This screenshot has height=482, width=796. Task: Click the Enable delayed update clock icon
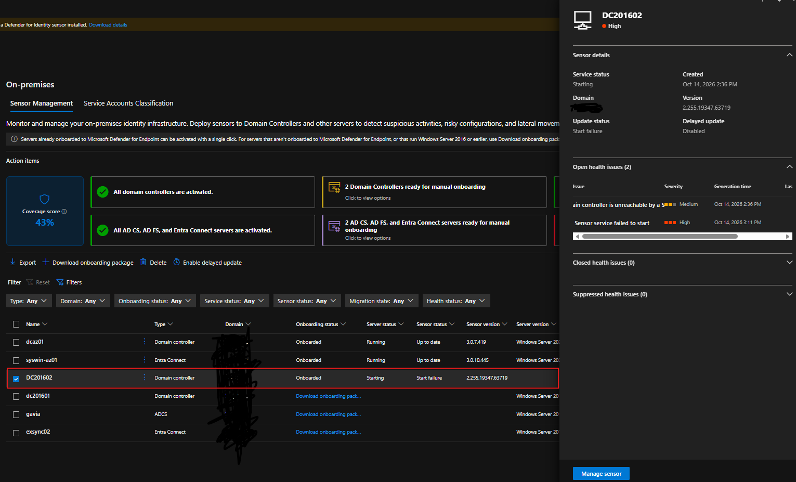pos(177,262)
